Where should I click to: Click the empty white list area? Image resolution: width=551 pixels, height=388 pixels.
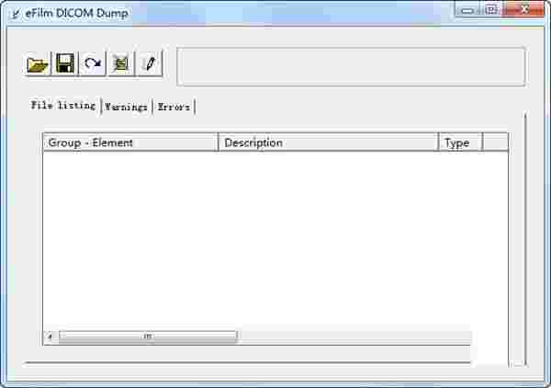(275, 241)
